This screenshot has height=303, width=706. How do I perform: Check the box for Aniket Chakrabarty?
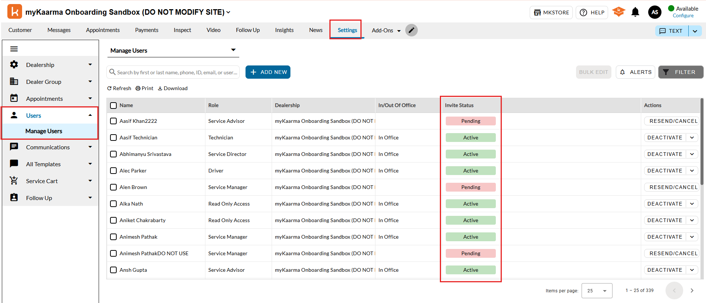coord(113,220)
